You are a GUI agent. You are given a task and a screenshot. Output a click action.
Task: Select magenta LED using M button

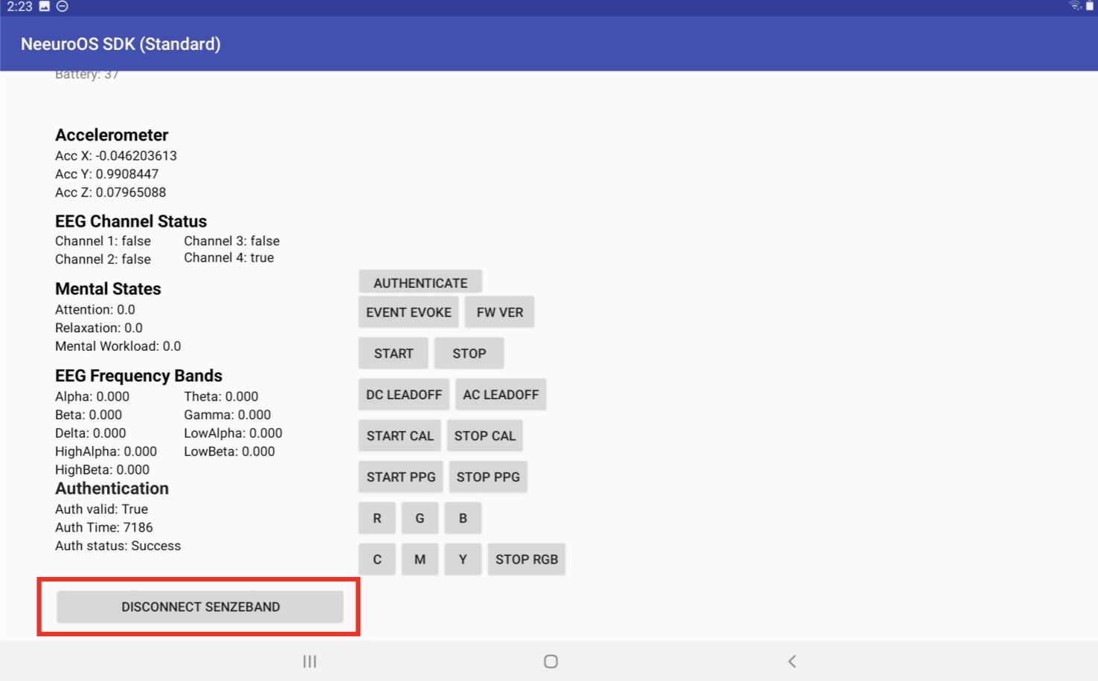point(420,558)
